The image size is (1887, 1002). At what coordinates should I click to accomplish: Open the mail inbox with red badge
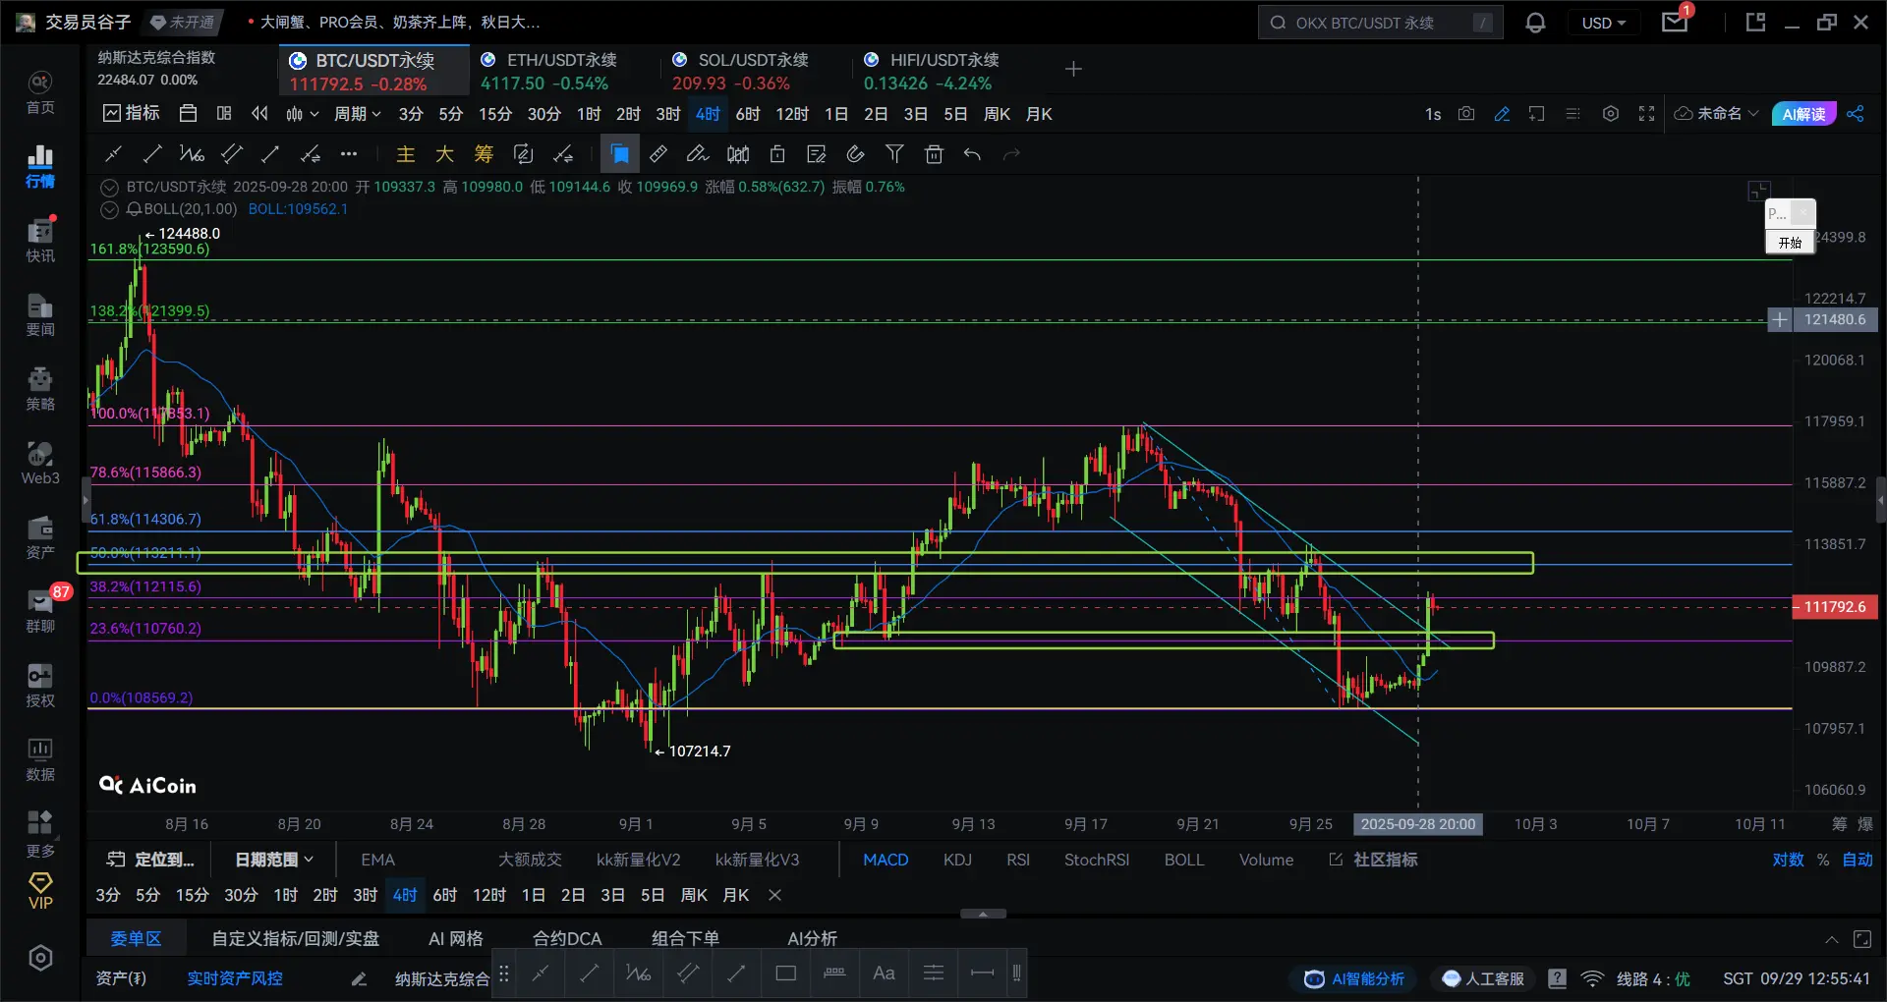[1675, 23]
